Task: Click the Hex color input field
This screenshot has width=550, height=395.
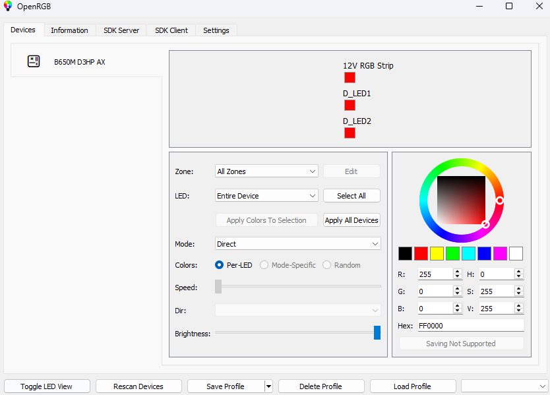Action: (x=470, y=326)
